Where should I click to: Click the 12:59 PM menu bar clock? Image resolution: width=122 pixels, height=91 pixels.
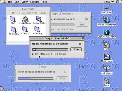109,2
